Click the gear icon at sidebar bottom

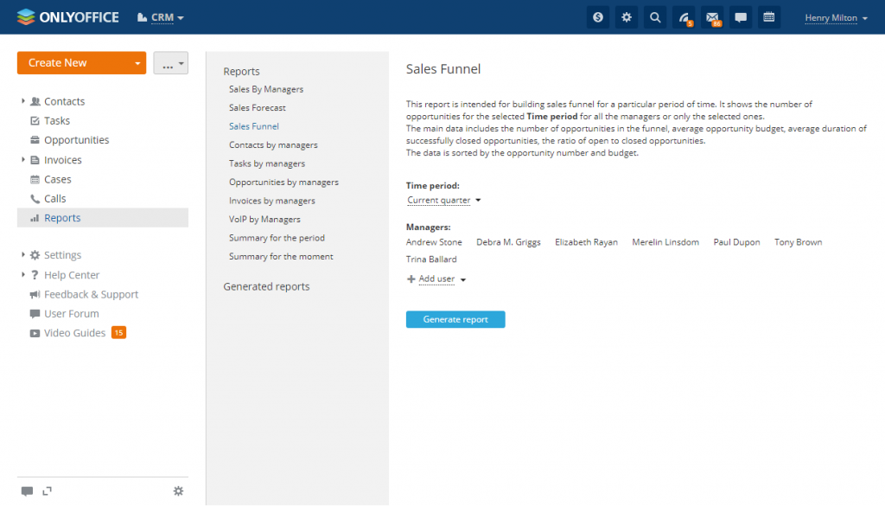(178, 490)
